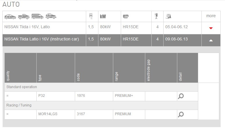Click the engine displacement column icon

coord(91,16)
